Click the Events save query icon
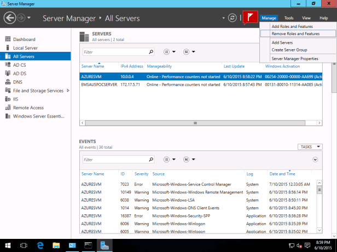Image resolution: width=337 pixels, height=252 pixels. (x=187, y=160)
